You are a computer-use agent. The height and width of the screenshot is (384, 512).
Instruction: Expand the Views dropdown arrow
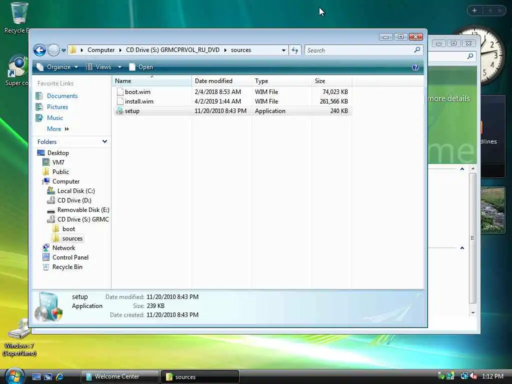(x=119, y=67)
